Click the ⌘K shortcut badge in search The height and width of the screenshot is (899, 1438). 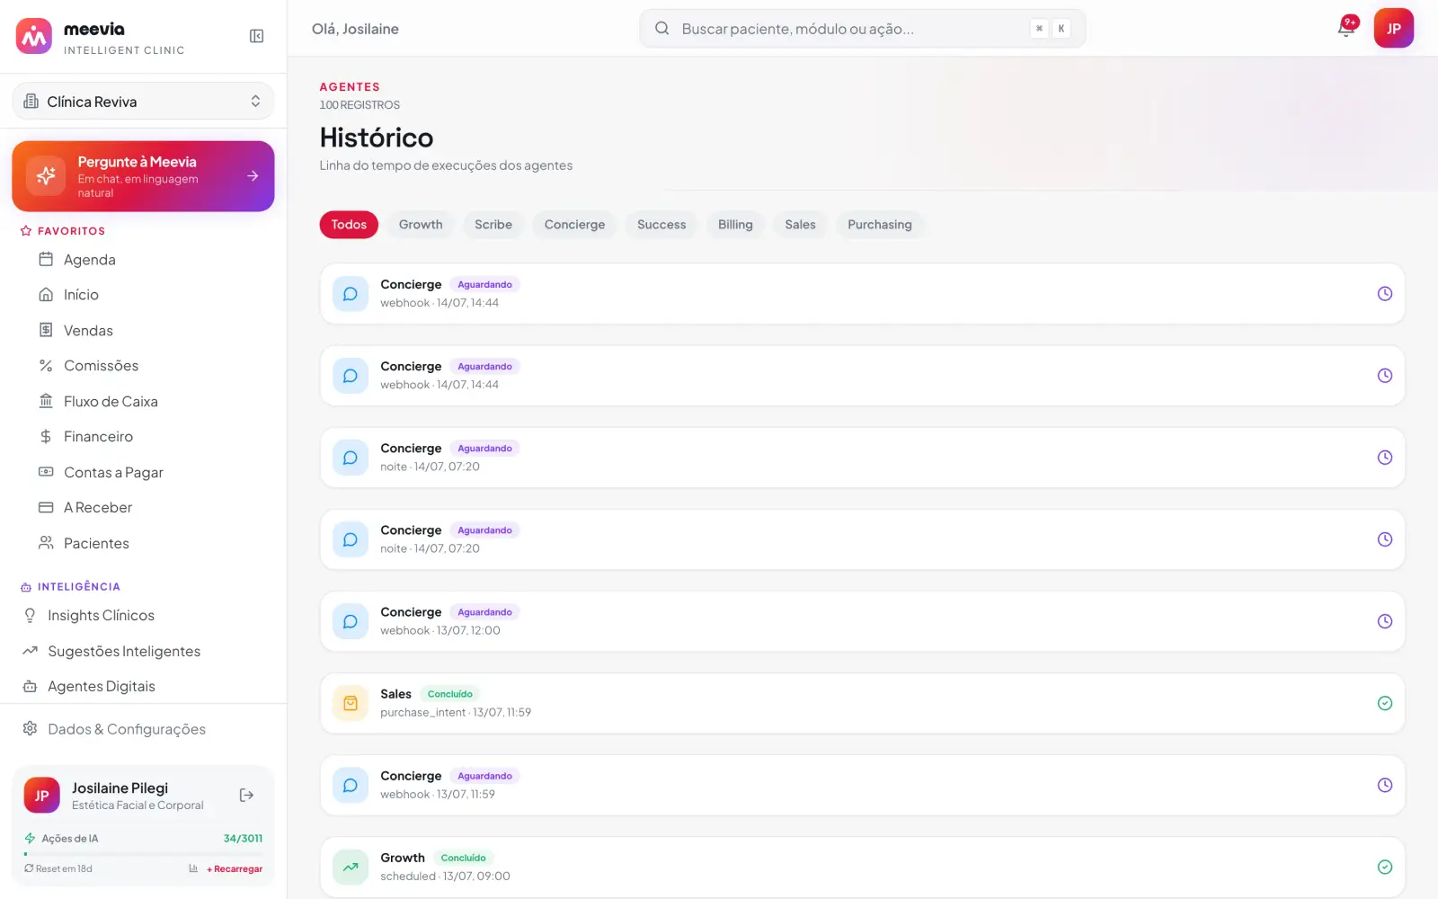[x=1050, y=29]
